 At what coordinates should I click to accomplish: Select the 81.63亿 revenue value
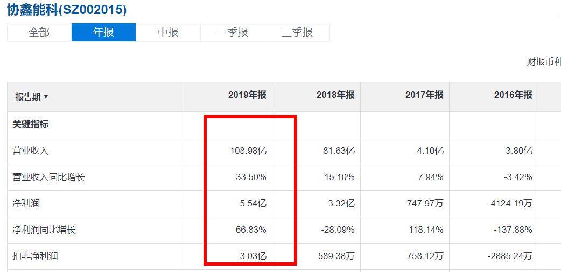(x=339, y=151)
